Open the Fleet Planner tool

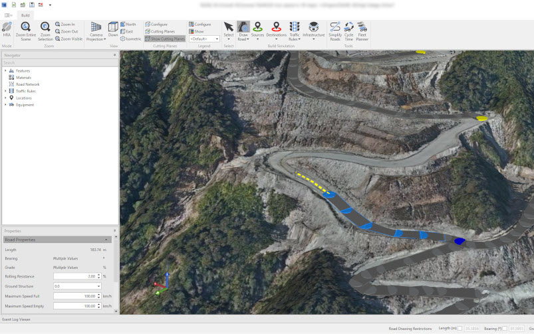click(362, 31)
